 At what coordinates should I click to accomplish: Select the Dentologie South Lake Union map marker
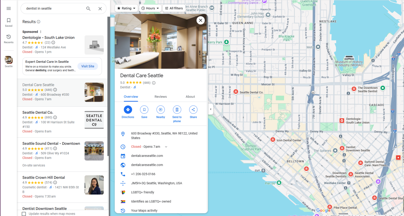click(342, 120)
